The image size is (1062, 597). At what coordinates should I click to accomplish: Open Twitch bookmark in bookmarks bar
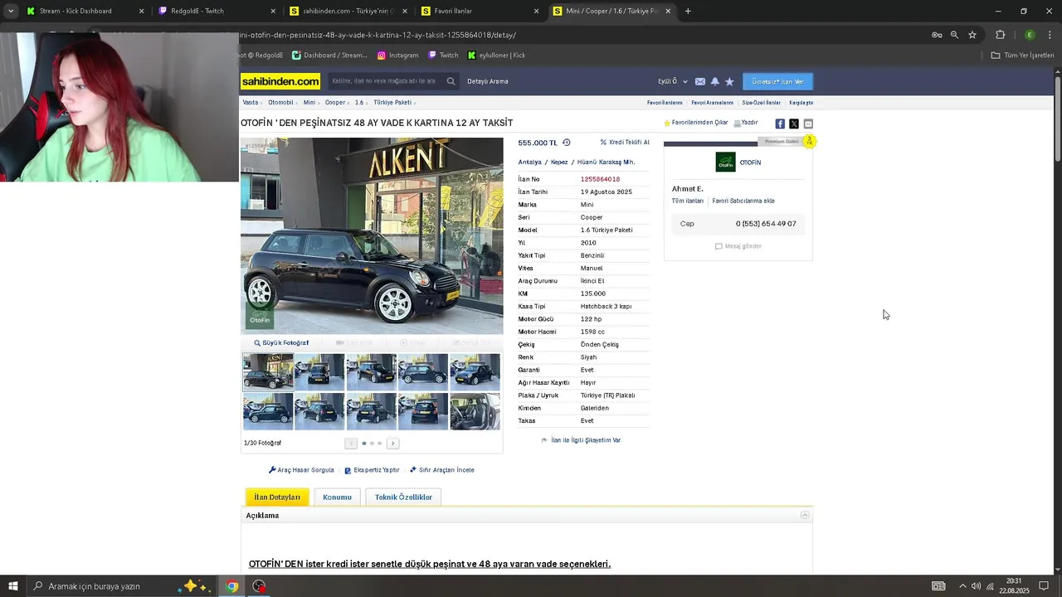(443, 56)
